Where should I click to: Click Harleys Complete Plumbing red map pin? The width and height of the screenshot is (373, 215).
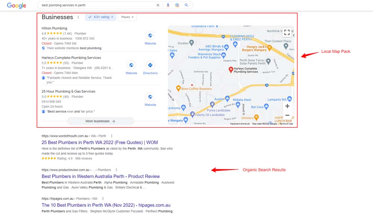coord(231,70)
